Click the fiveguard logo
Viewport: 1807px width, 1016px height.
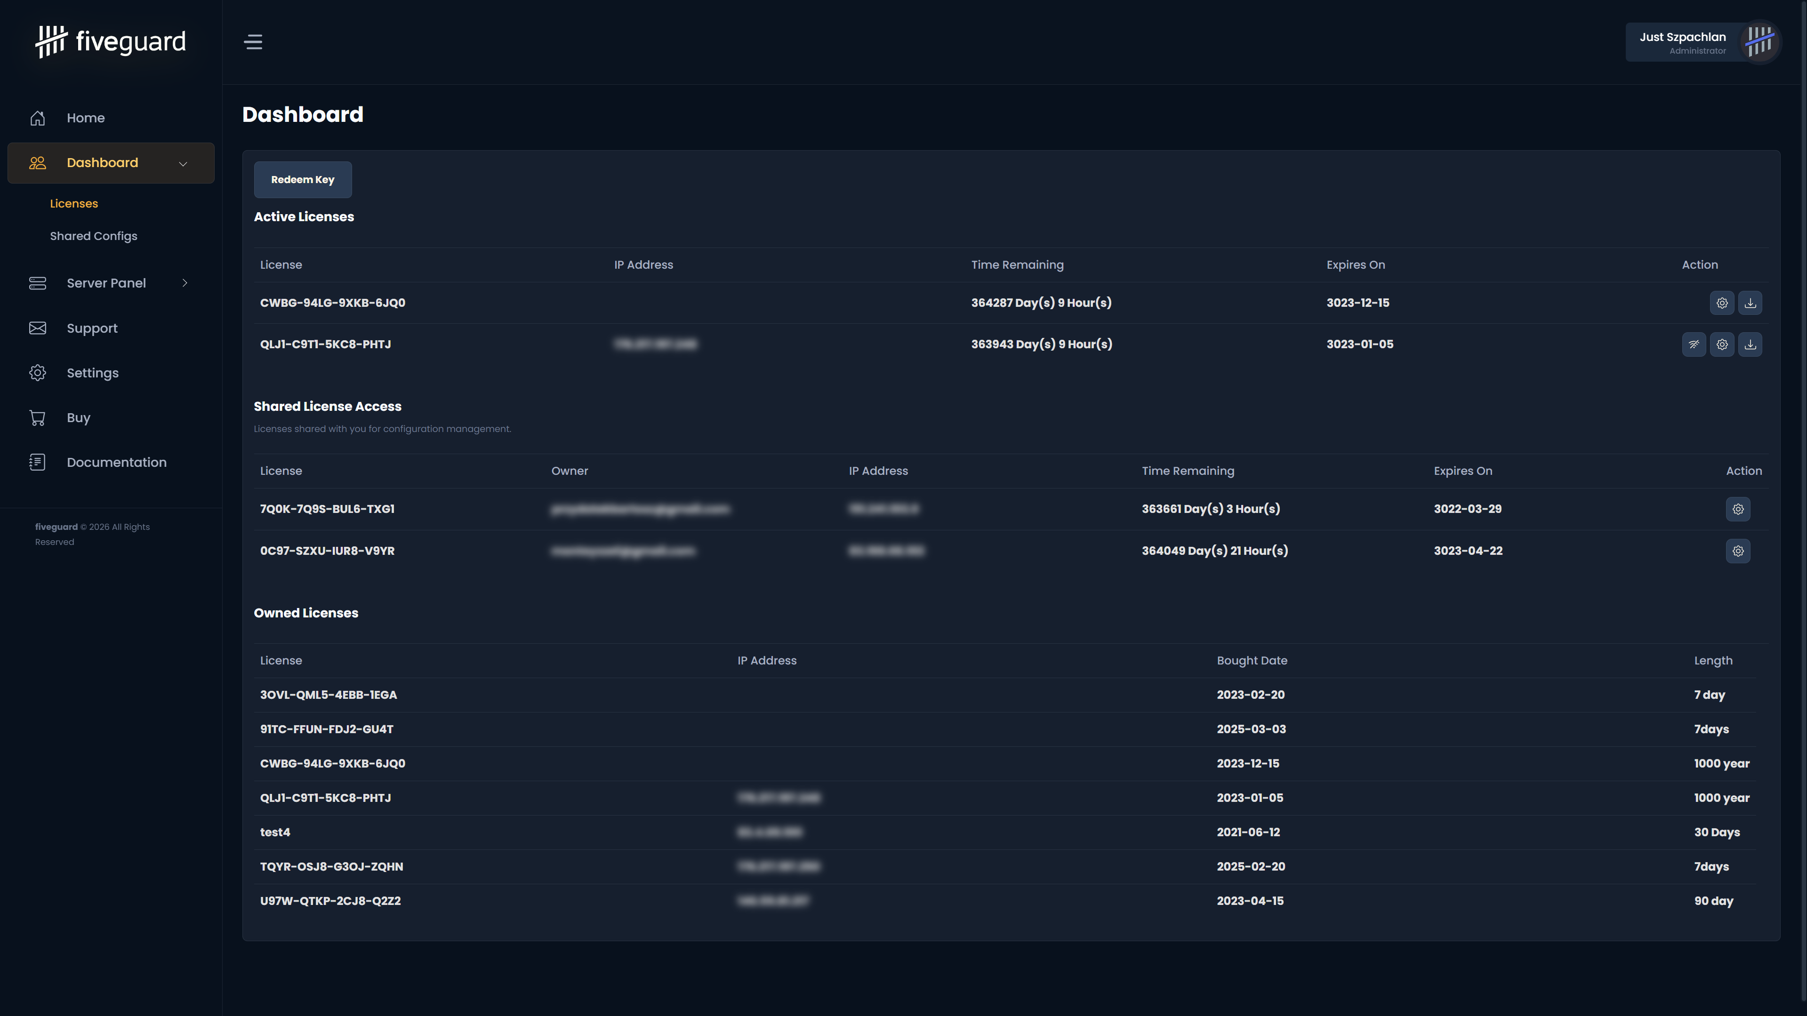coord(111,42)
